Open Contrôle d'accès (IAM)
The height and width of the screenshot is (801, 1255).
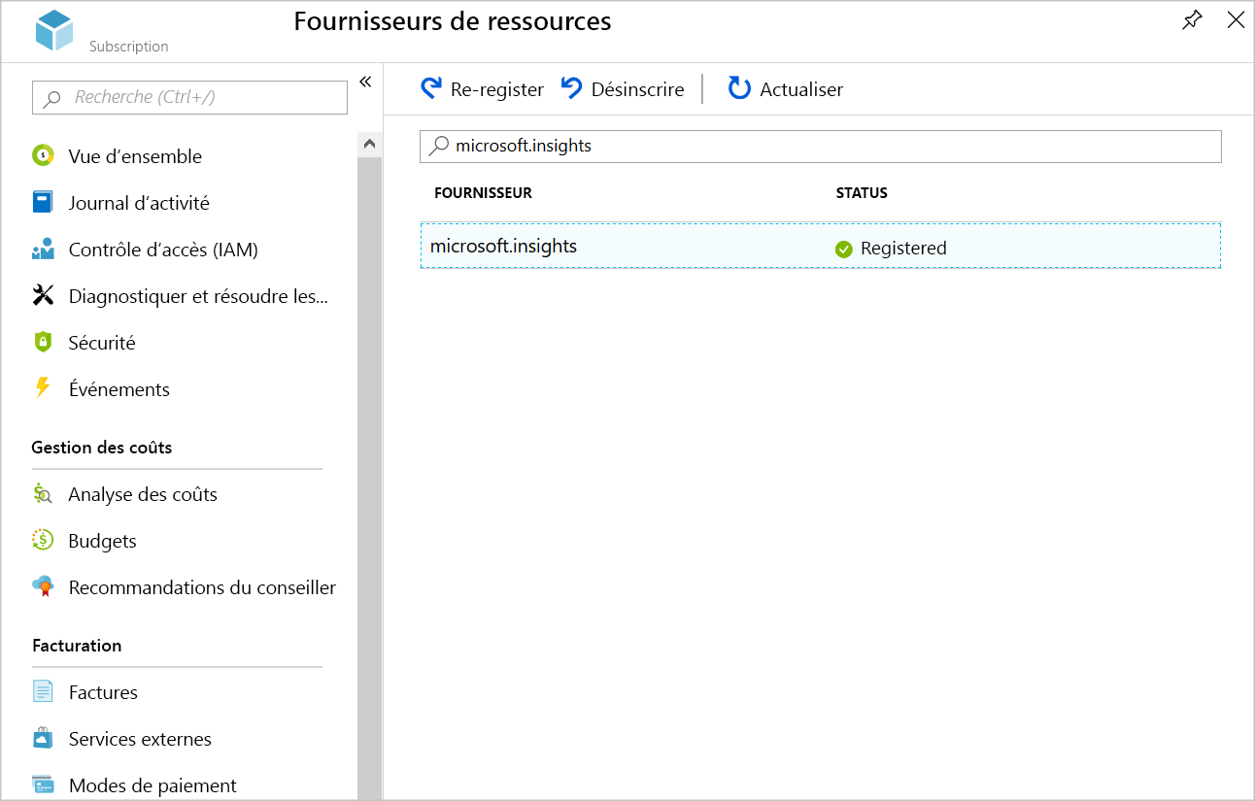(163, 250)
